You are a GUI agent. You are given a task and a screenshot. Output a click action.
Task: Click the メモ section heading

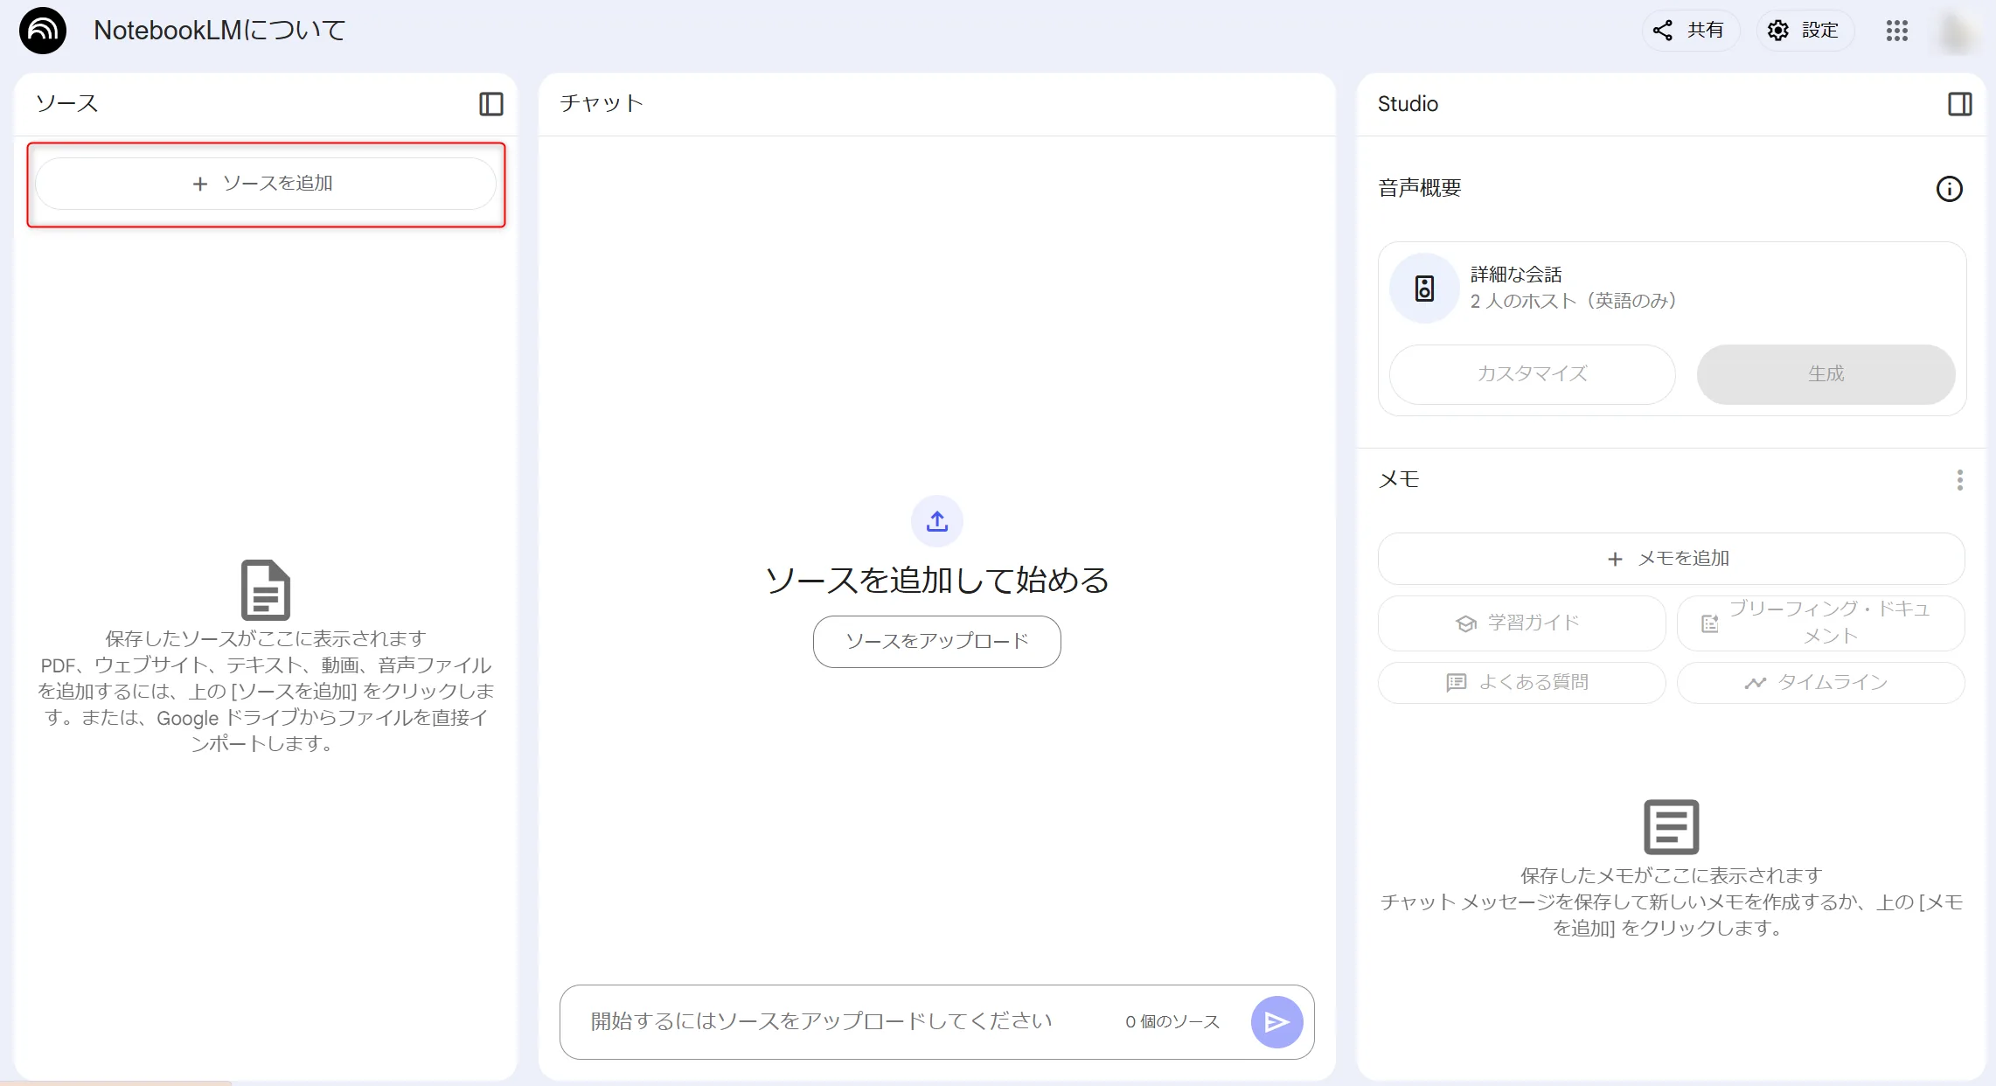point(1399,479)
